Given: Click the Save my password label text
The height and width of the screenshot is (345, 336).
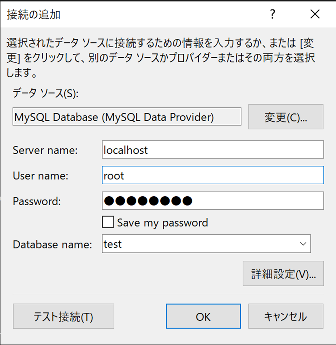Looking at the screenshot, I should pyautogui.click(x=162, y=223).
